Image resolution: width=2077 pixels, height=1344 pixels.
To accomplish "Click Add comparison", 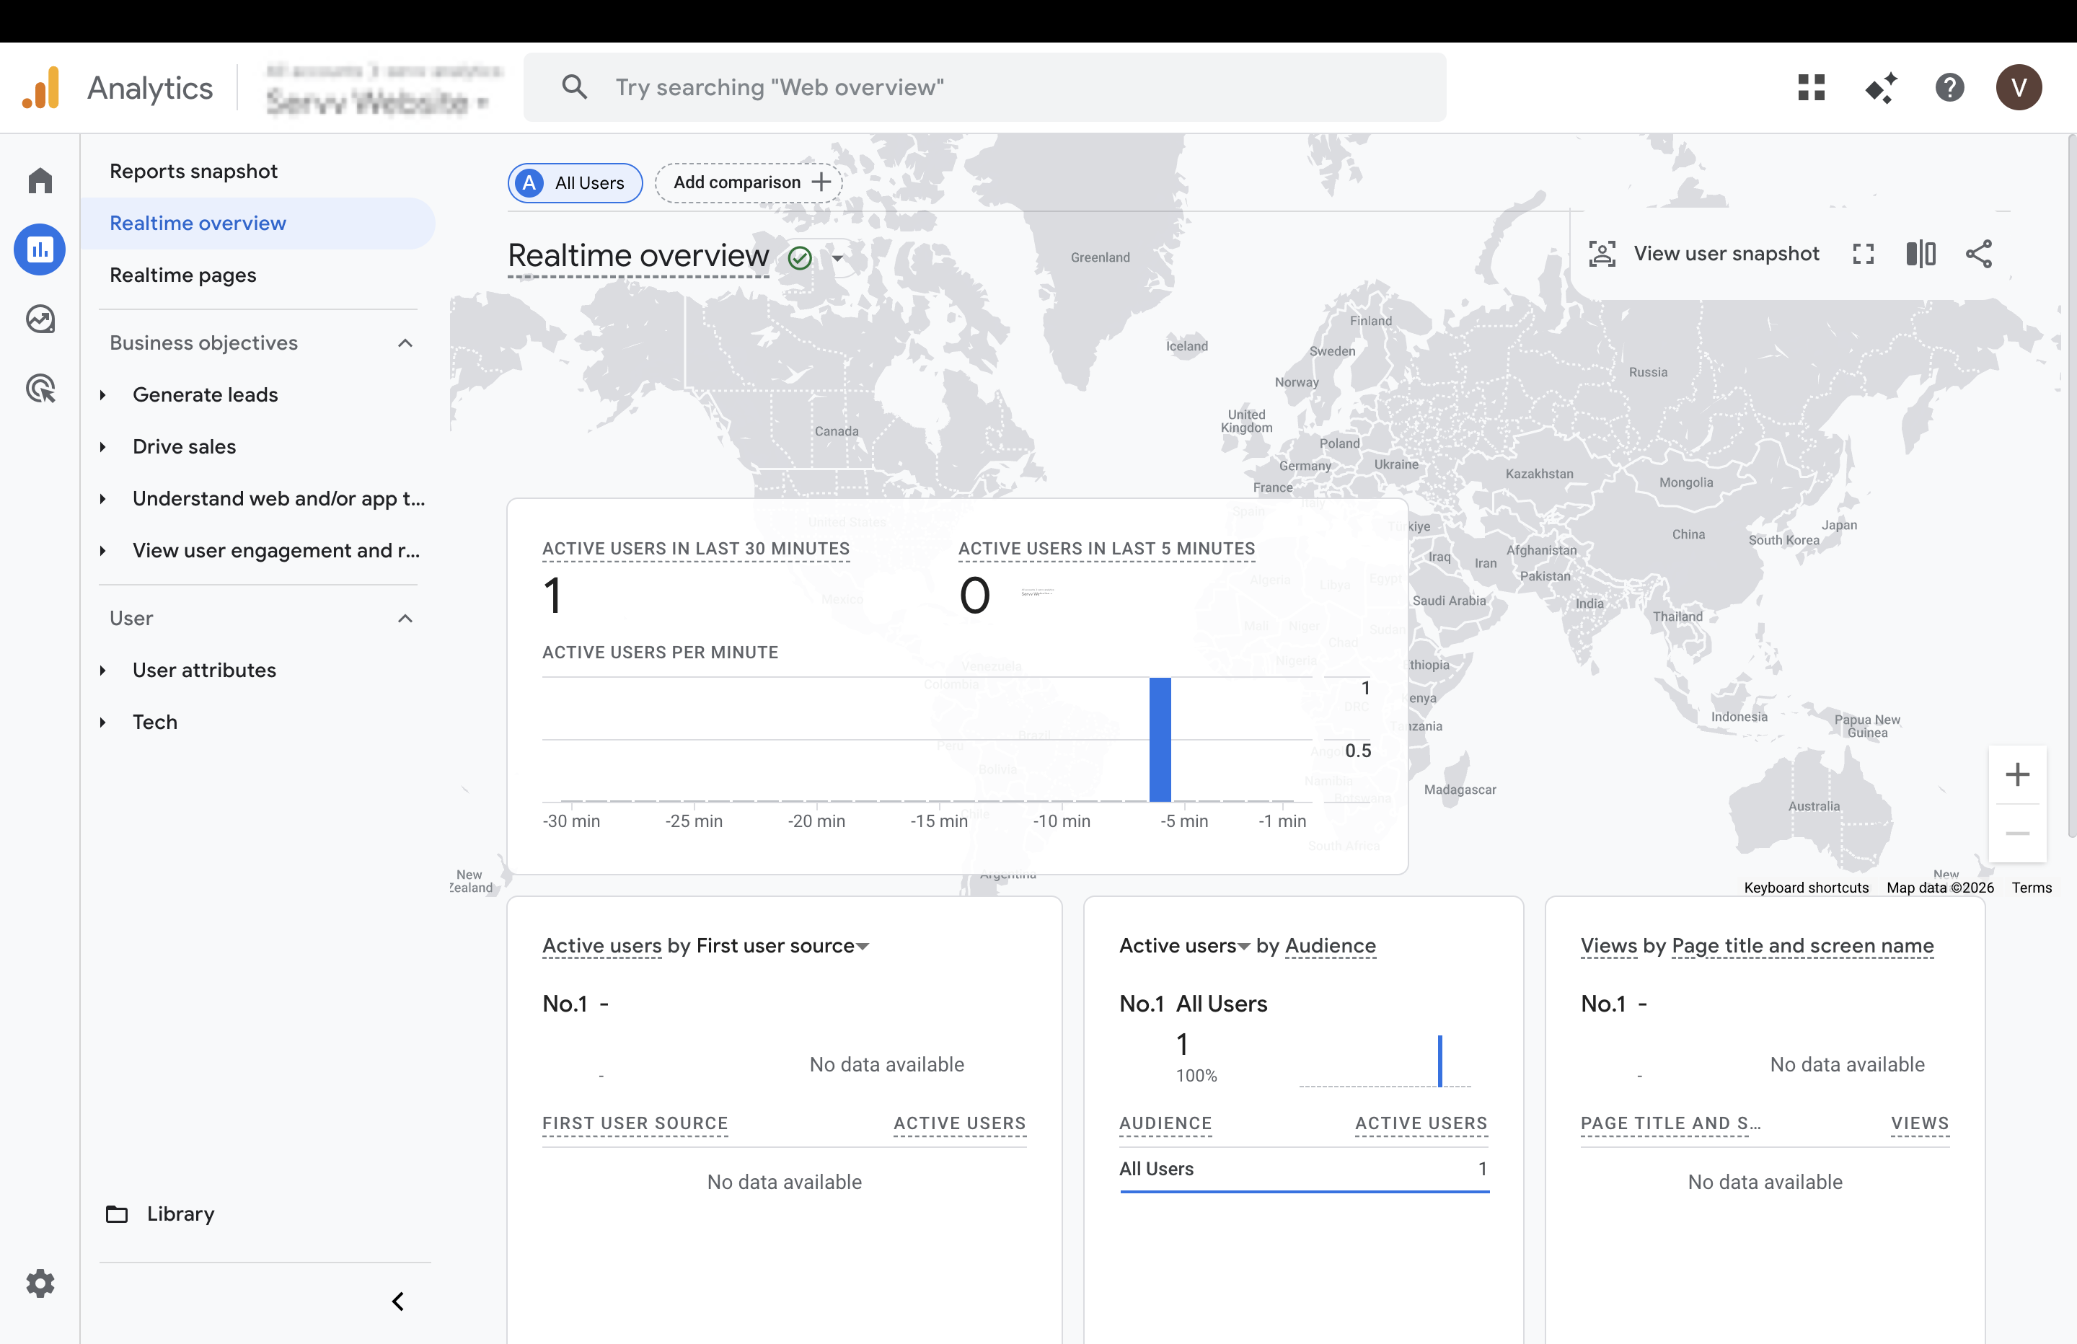I will click(749, 182).
